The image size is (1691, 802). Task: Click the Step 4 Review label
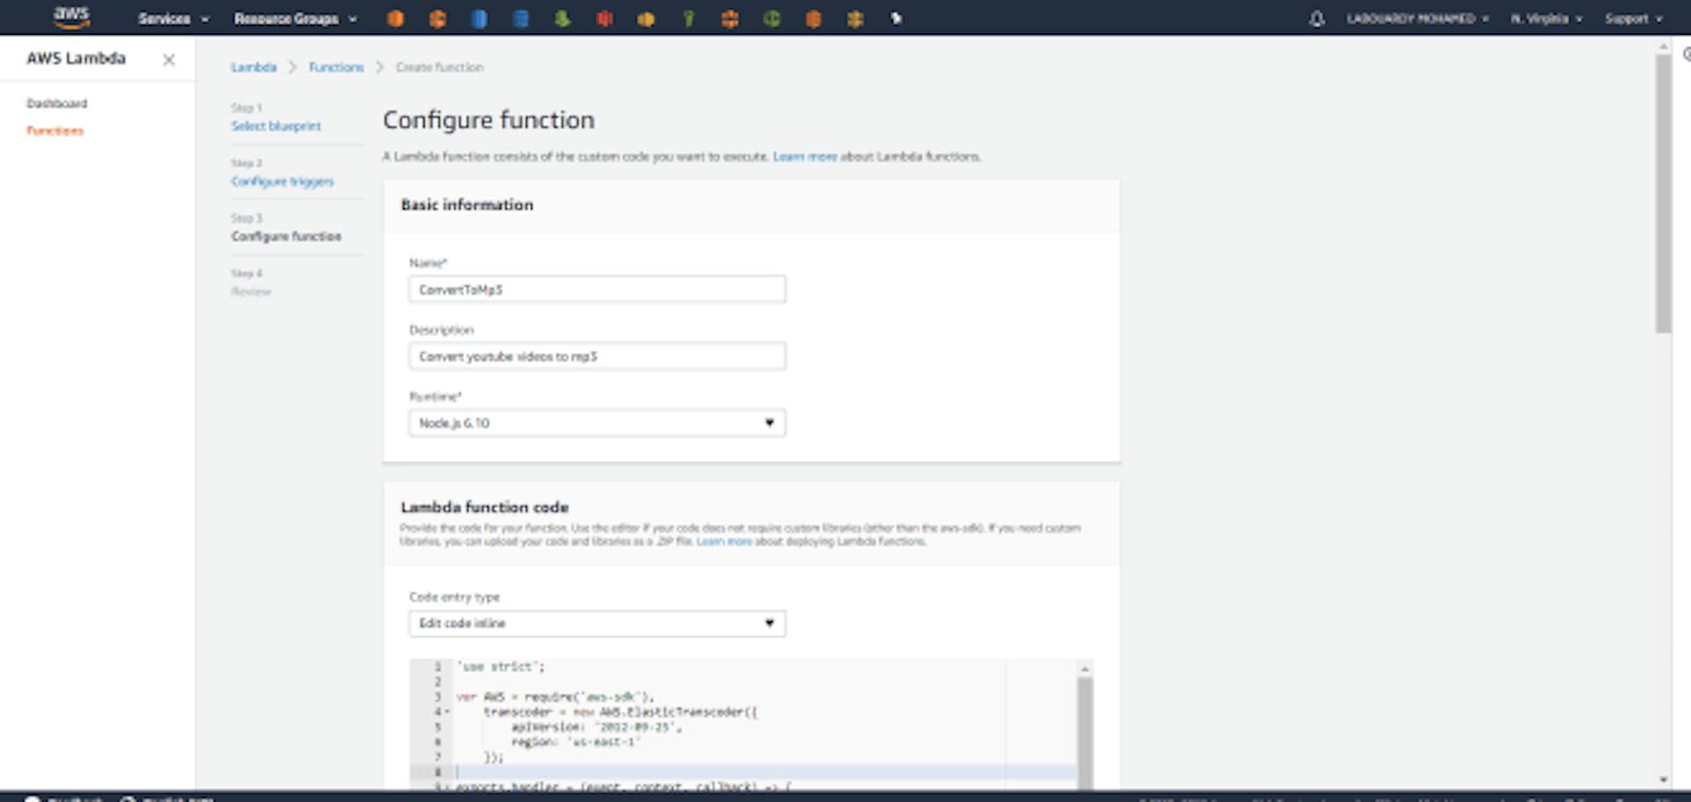(251, 291)
